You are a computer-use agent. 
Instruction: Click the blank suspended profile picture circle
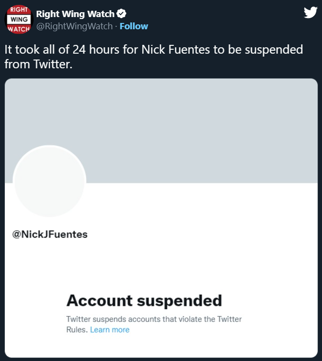click(x=49, y=182)
